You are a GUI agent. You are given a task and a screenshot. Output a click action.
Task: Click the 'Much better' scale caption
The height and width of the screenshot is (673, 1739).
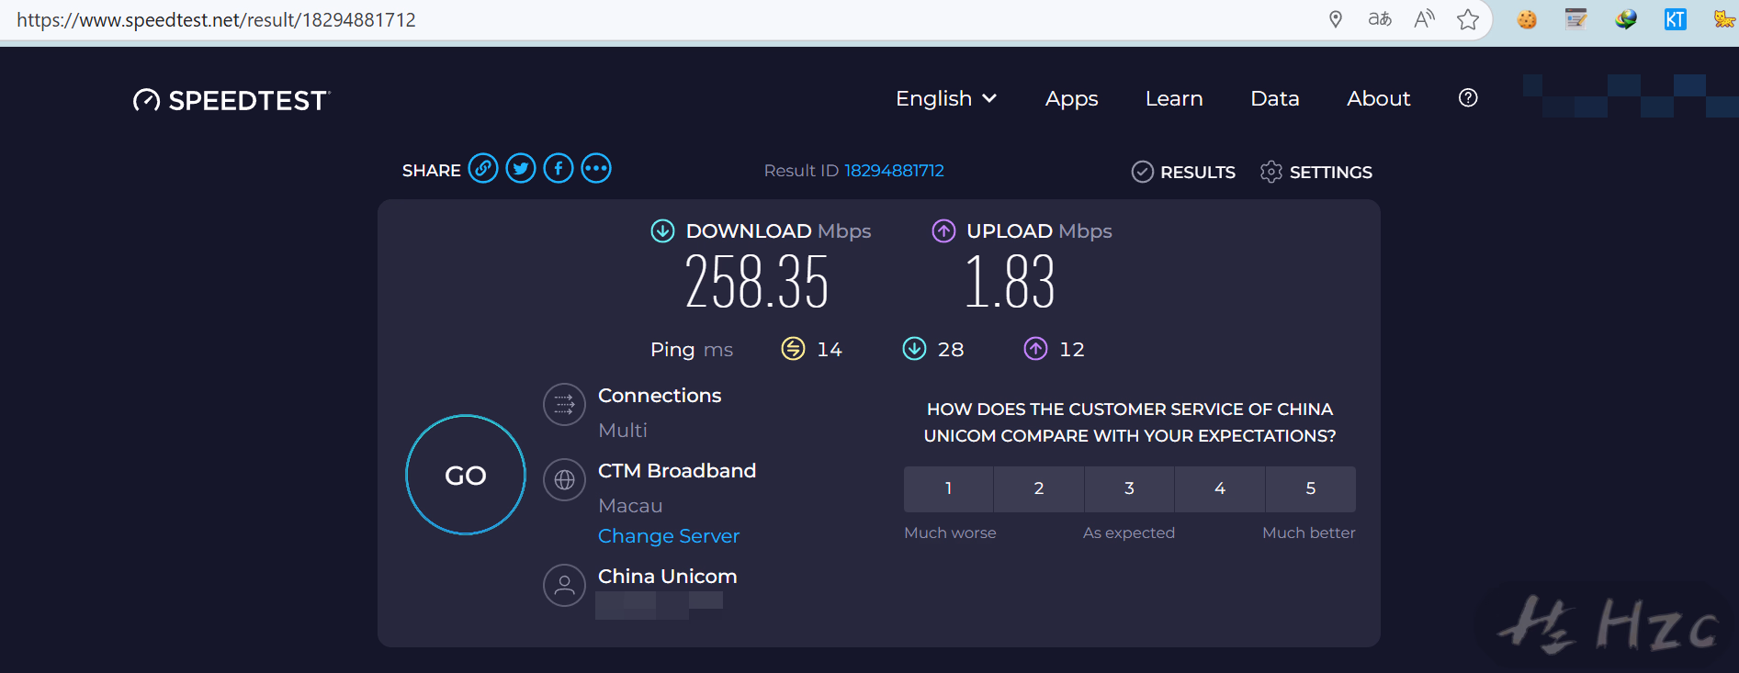(x=1309, y=533)
